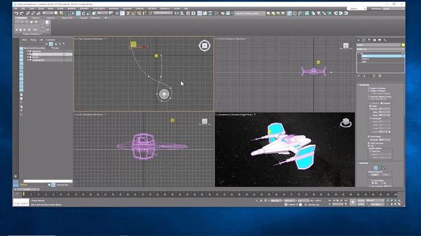Click Remove Modifier trash icon below stack
The image size is (421, 236).
374,76
